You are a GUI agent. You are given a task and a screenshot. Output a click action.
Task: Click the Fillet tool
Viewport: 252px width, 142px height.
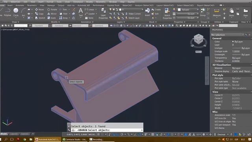[63, 14]
